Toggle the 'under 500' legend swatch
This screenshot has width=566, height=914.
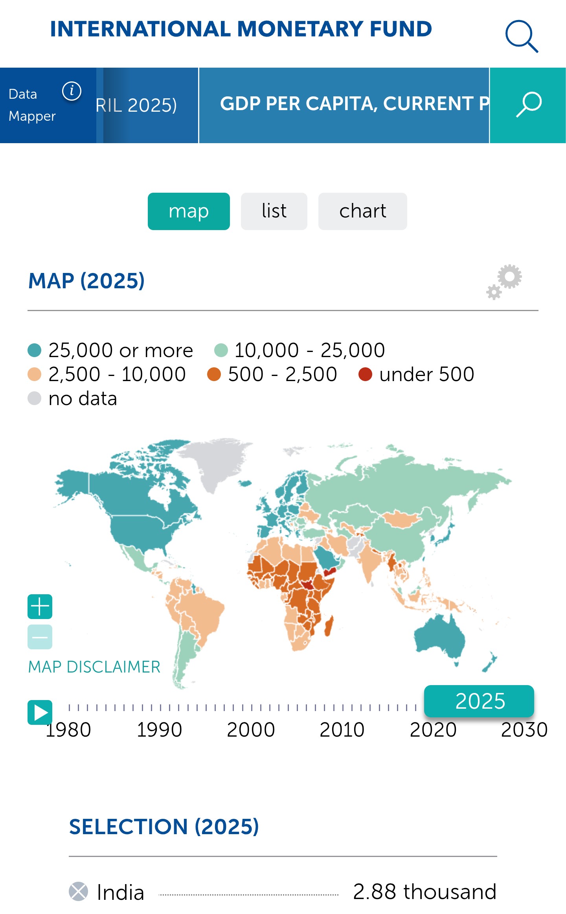point(365,374)
